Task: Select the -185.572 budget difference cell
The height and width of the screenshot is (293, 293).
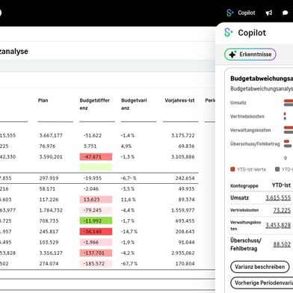Action: 96,264
